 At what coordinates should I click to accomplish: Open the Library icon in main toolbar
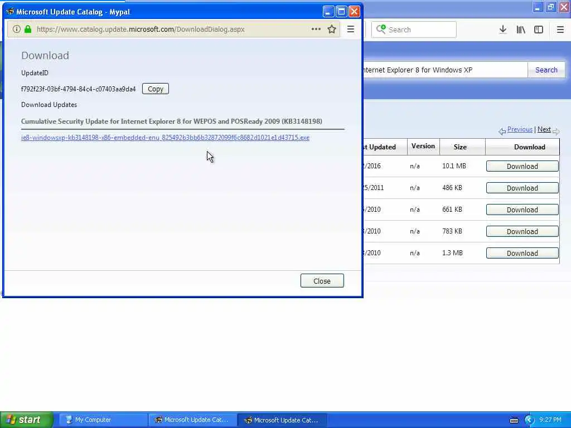pos(521,30)
